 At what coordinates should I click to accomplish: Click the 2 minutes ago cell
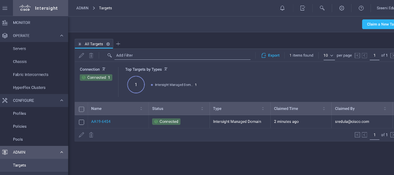[286, 122]
